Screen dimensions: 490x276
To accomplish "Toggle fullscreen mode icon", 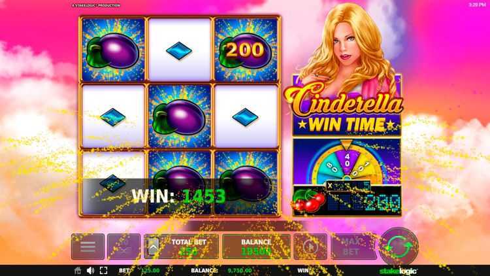I will (103, 271).
